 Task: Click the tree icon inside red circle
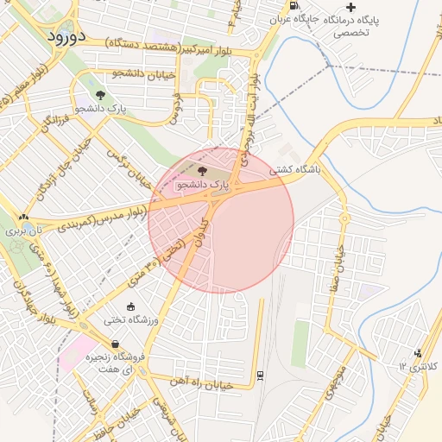tap(203, 172)
